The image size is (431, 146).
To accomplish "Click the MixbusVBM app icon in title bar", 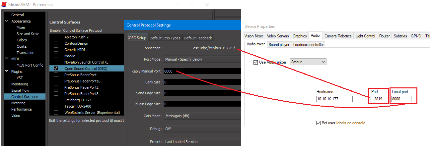I will [x=4, y=5].
